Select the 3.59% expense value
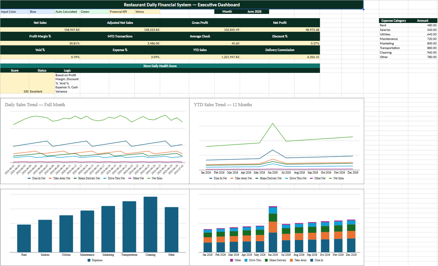This screenshot has width=438, height=266. (x=120, y=57)
